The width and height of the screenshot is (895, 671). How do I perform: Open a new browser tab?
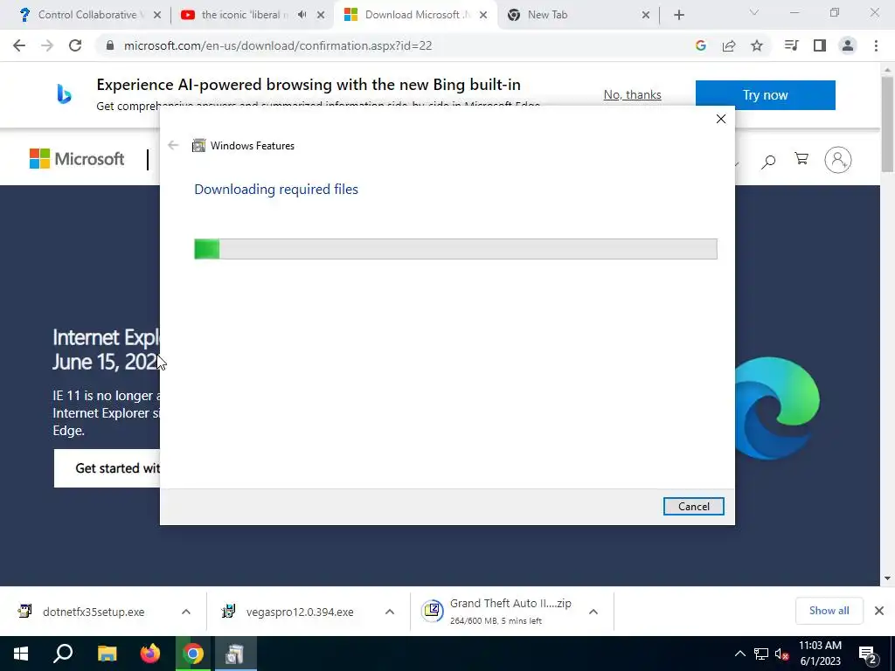click(678, 15)
